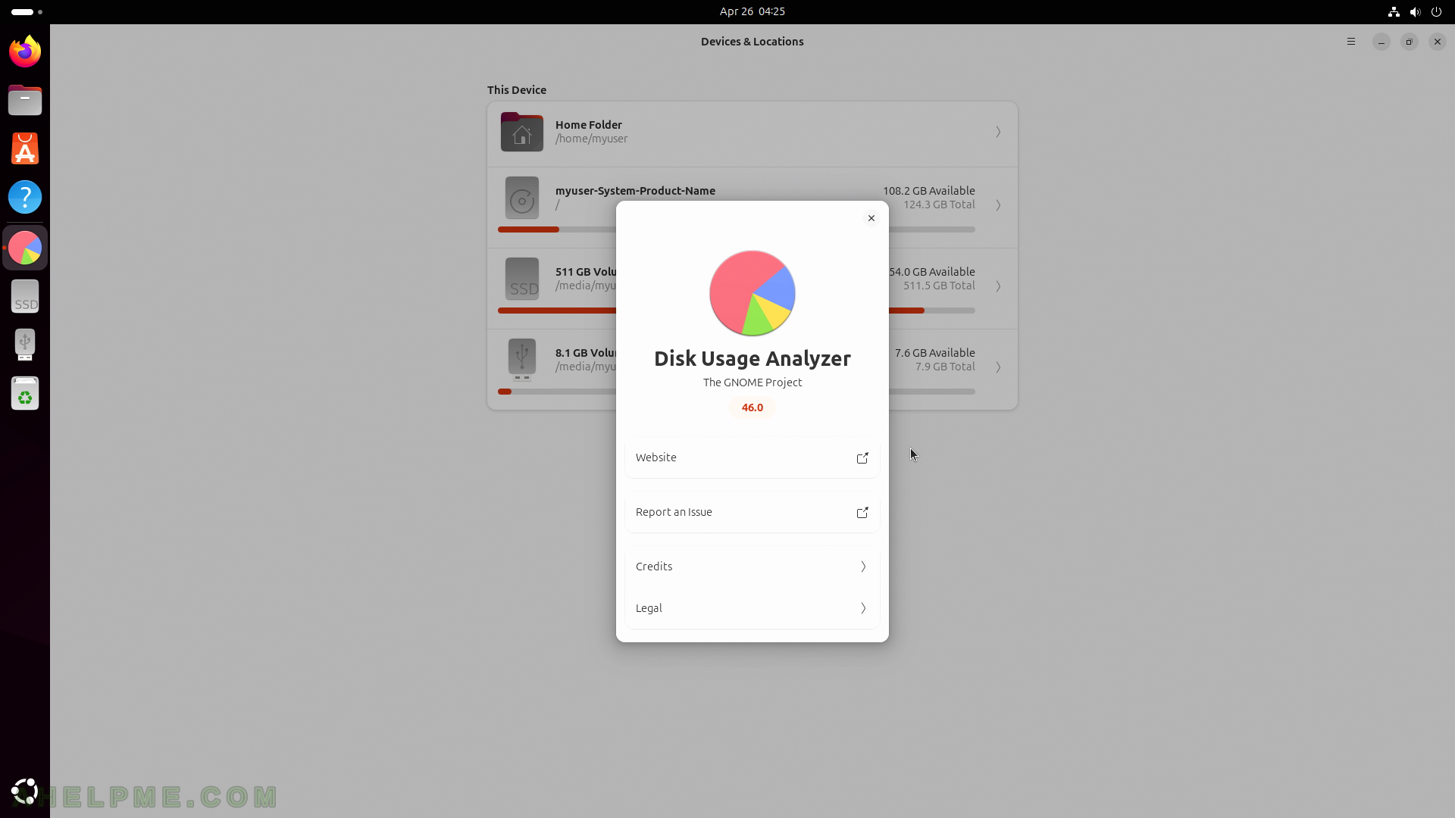Close the Devices & Locations window
The image size is (1455, 818).
1437,42
